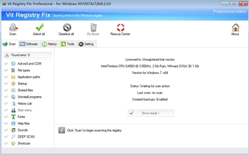Viewport: 249px width, 155px height.
Task: Click the Show result button
Action: [x=151, y=113]
